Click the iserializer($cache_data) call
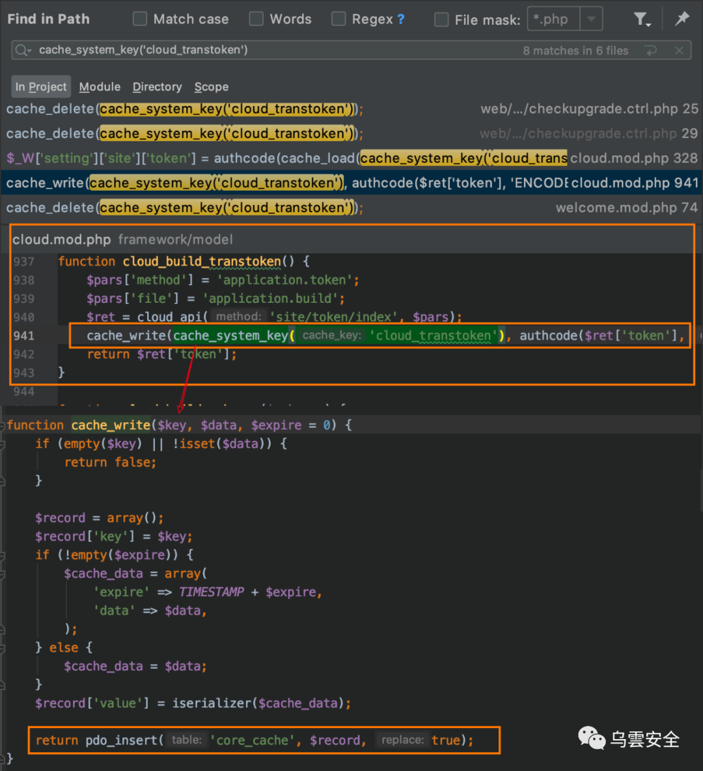 [258, 703]
